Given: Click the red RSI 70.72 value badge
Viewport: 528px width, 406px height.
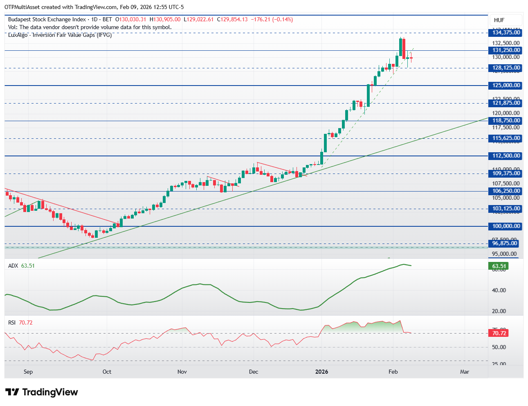Looking at the screenshot, I should pos(499,333).
